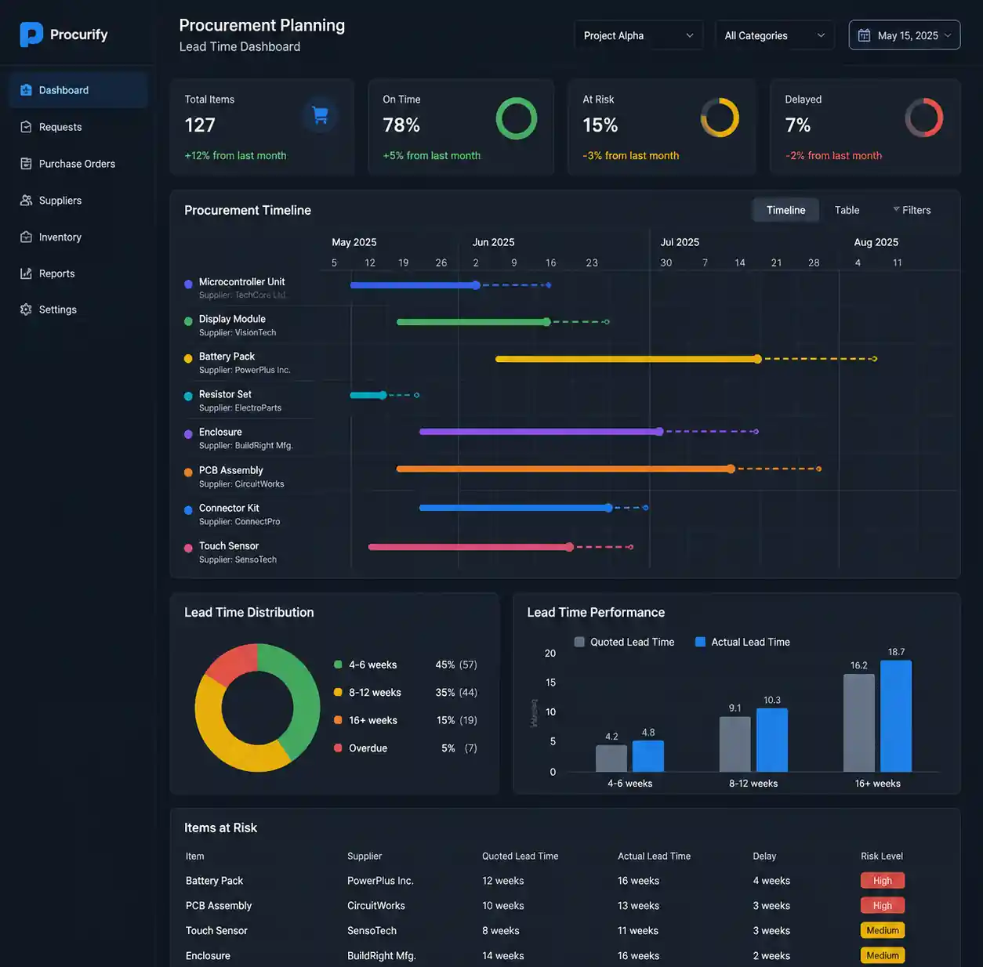This screenshot has width=983, height=967.
Task: Click the Microcontroller Unit timeline bar
Action: pyautogui.click(x=414, y=285)
